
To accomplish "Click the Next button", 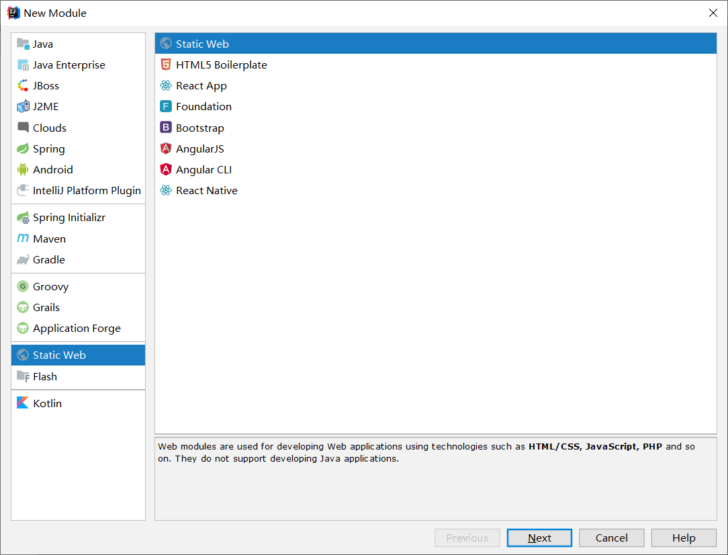I will pos(539,538).
